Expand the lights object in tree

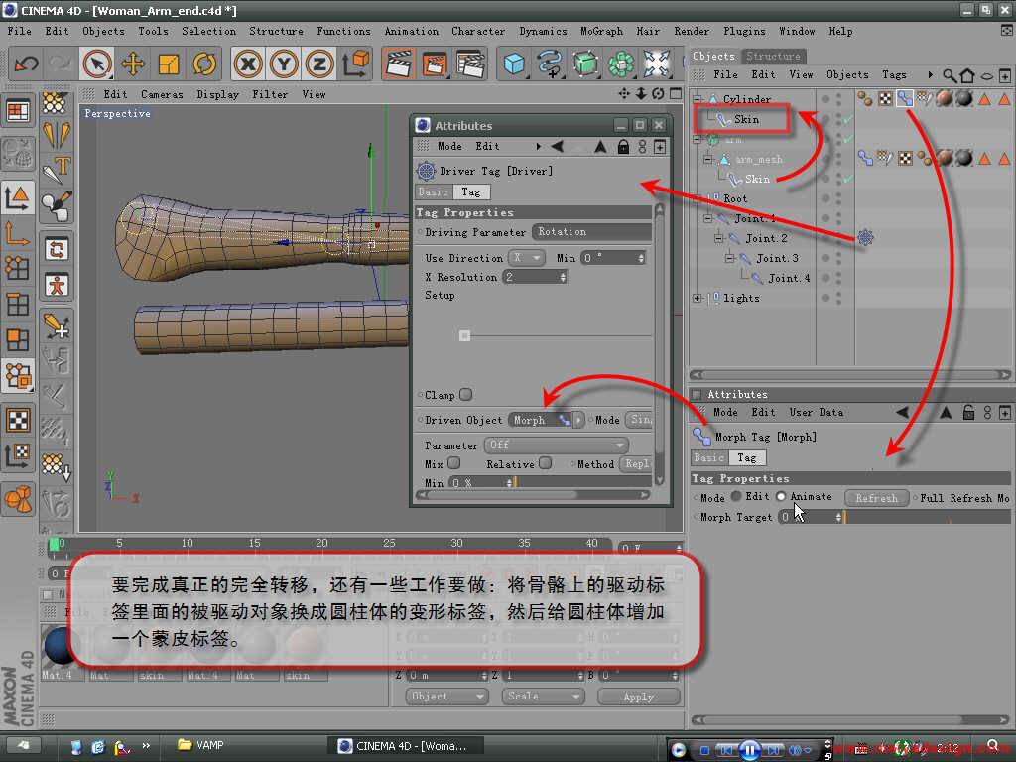tap(698, 298)
